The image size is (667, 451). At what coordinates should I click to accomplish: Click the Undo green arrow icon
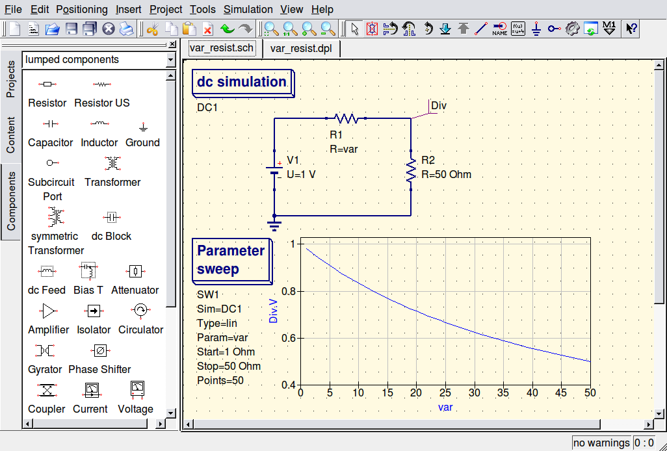click(x=227, y=29)
